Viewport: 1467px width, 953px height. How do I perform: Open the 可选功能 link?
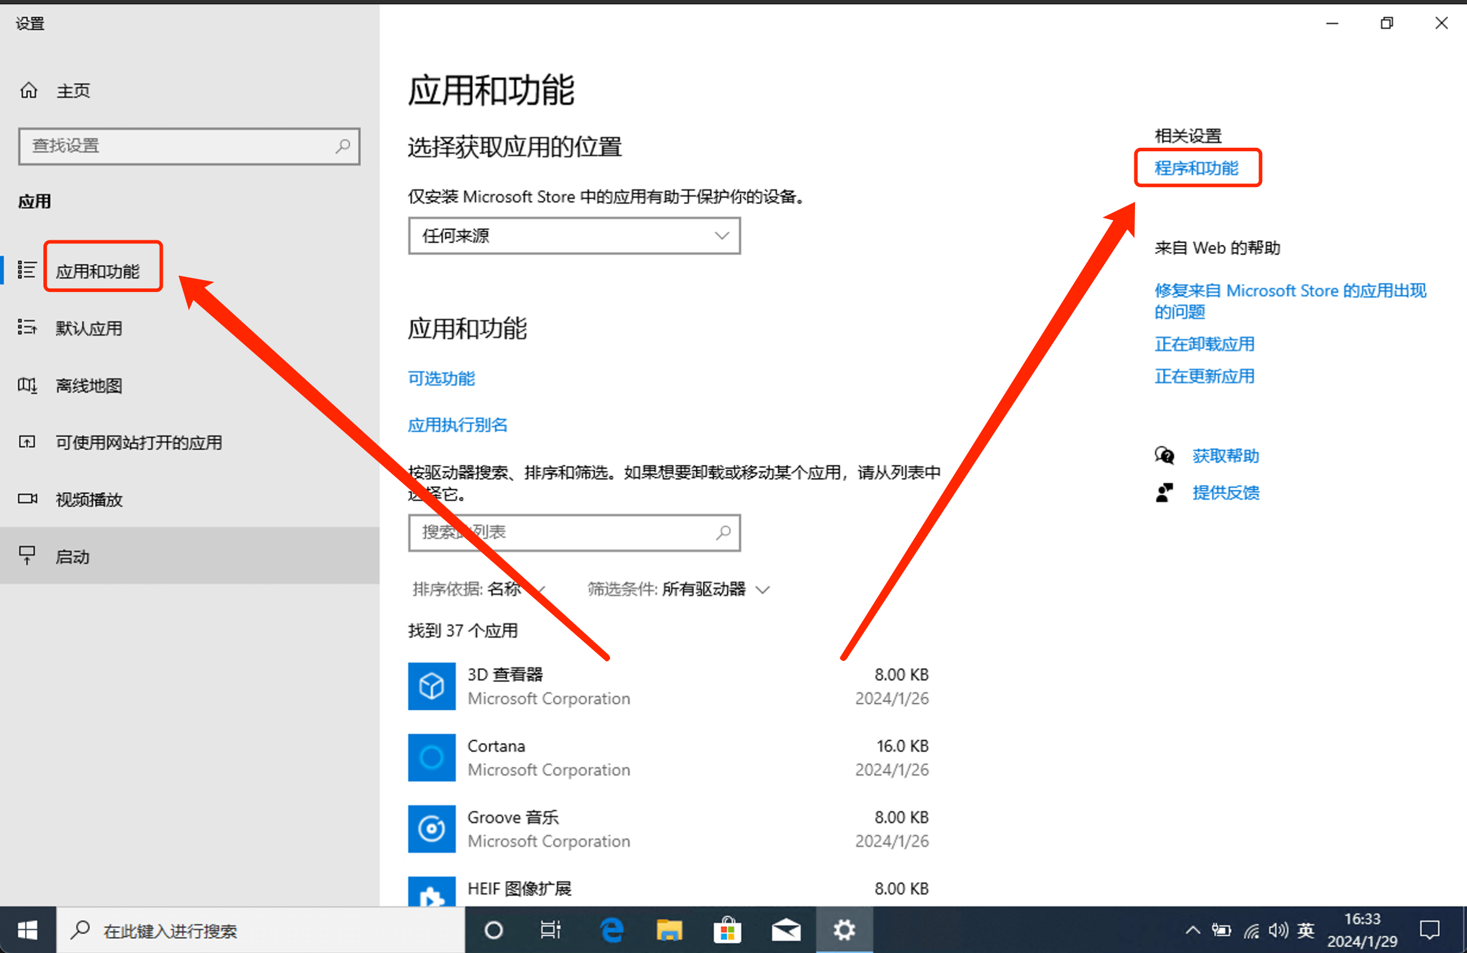(x=441, y=378)
